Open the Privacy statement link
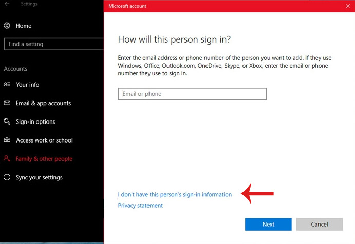 pos(140,206)
